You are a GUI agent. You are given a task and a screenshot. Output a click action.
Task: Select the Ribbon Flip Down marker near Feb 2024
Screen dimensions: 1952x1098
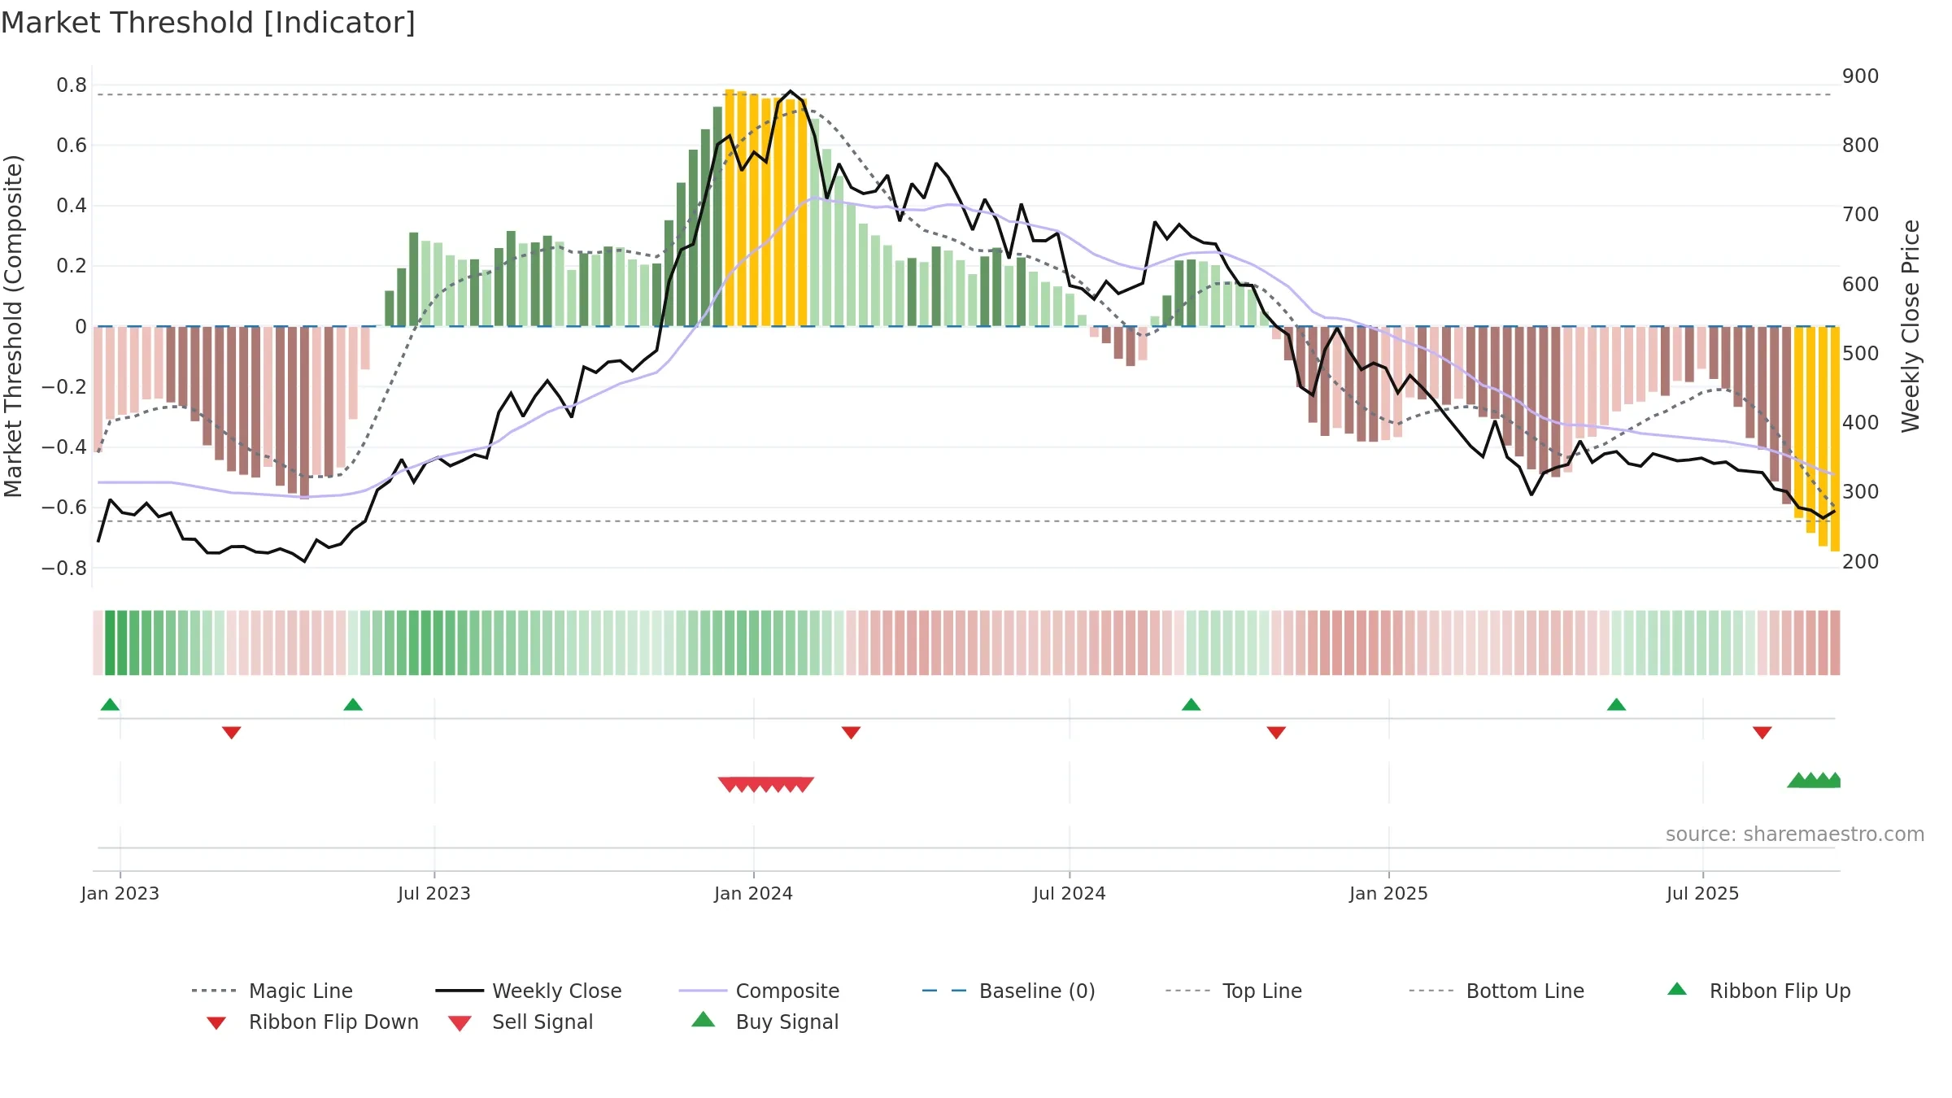tap(851, 733)
